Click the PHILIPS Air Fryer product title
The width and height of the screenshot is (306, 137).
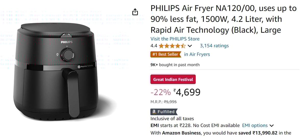223,19
